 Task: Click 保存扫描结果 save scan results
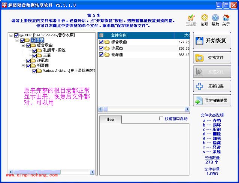pos(212,100)
